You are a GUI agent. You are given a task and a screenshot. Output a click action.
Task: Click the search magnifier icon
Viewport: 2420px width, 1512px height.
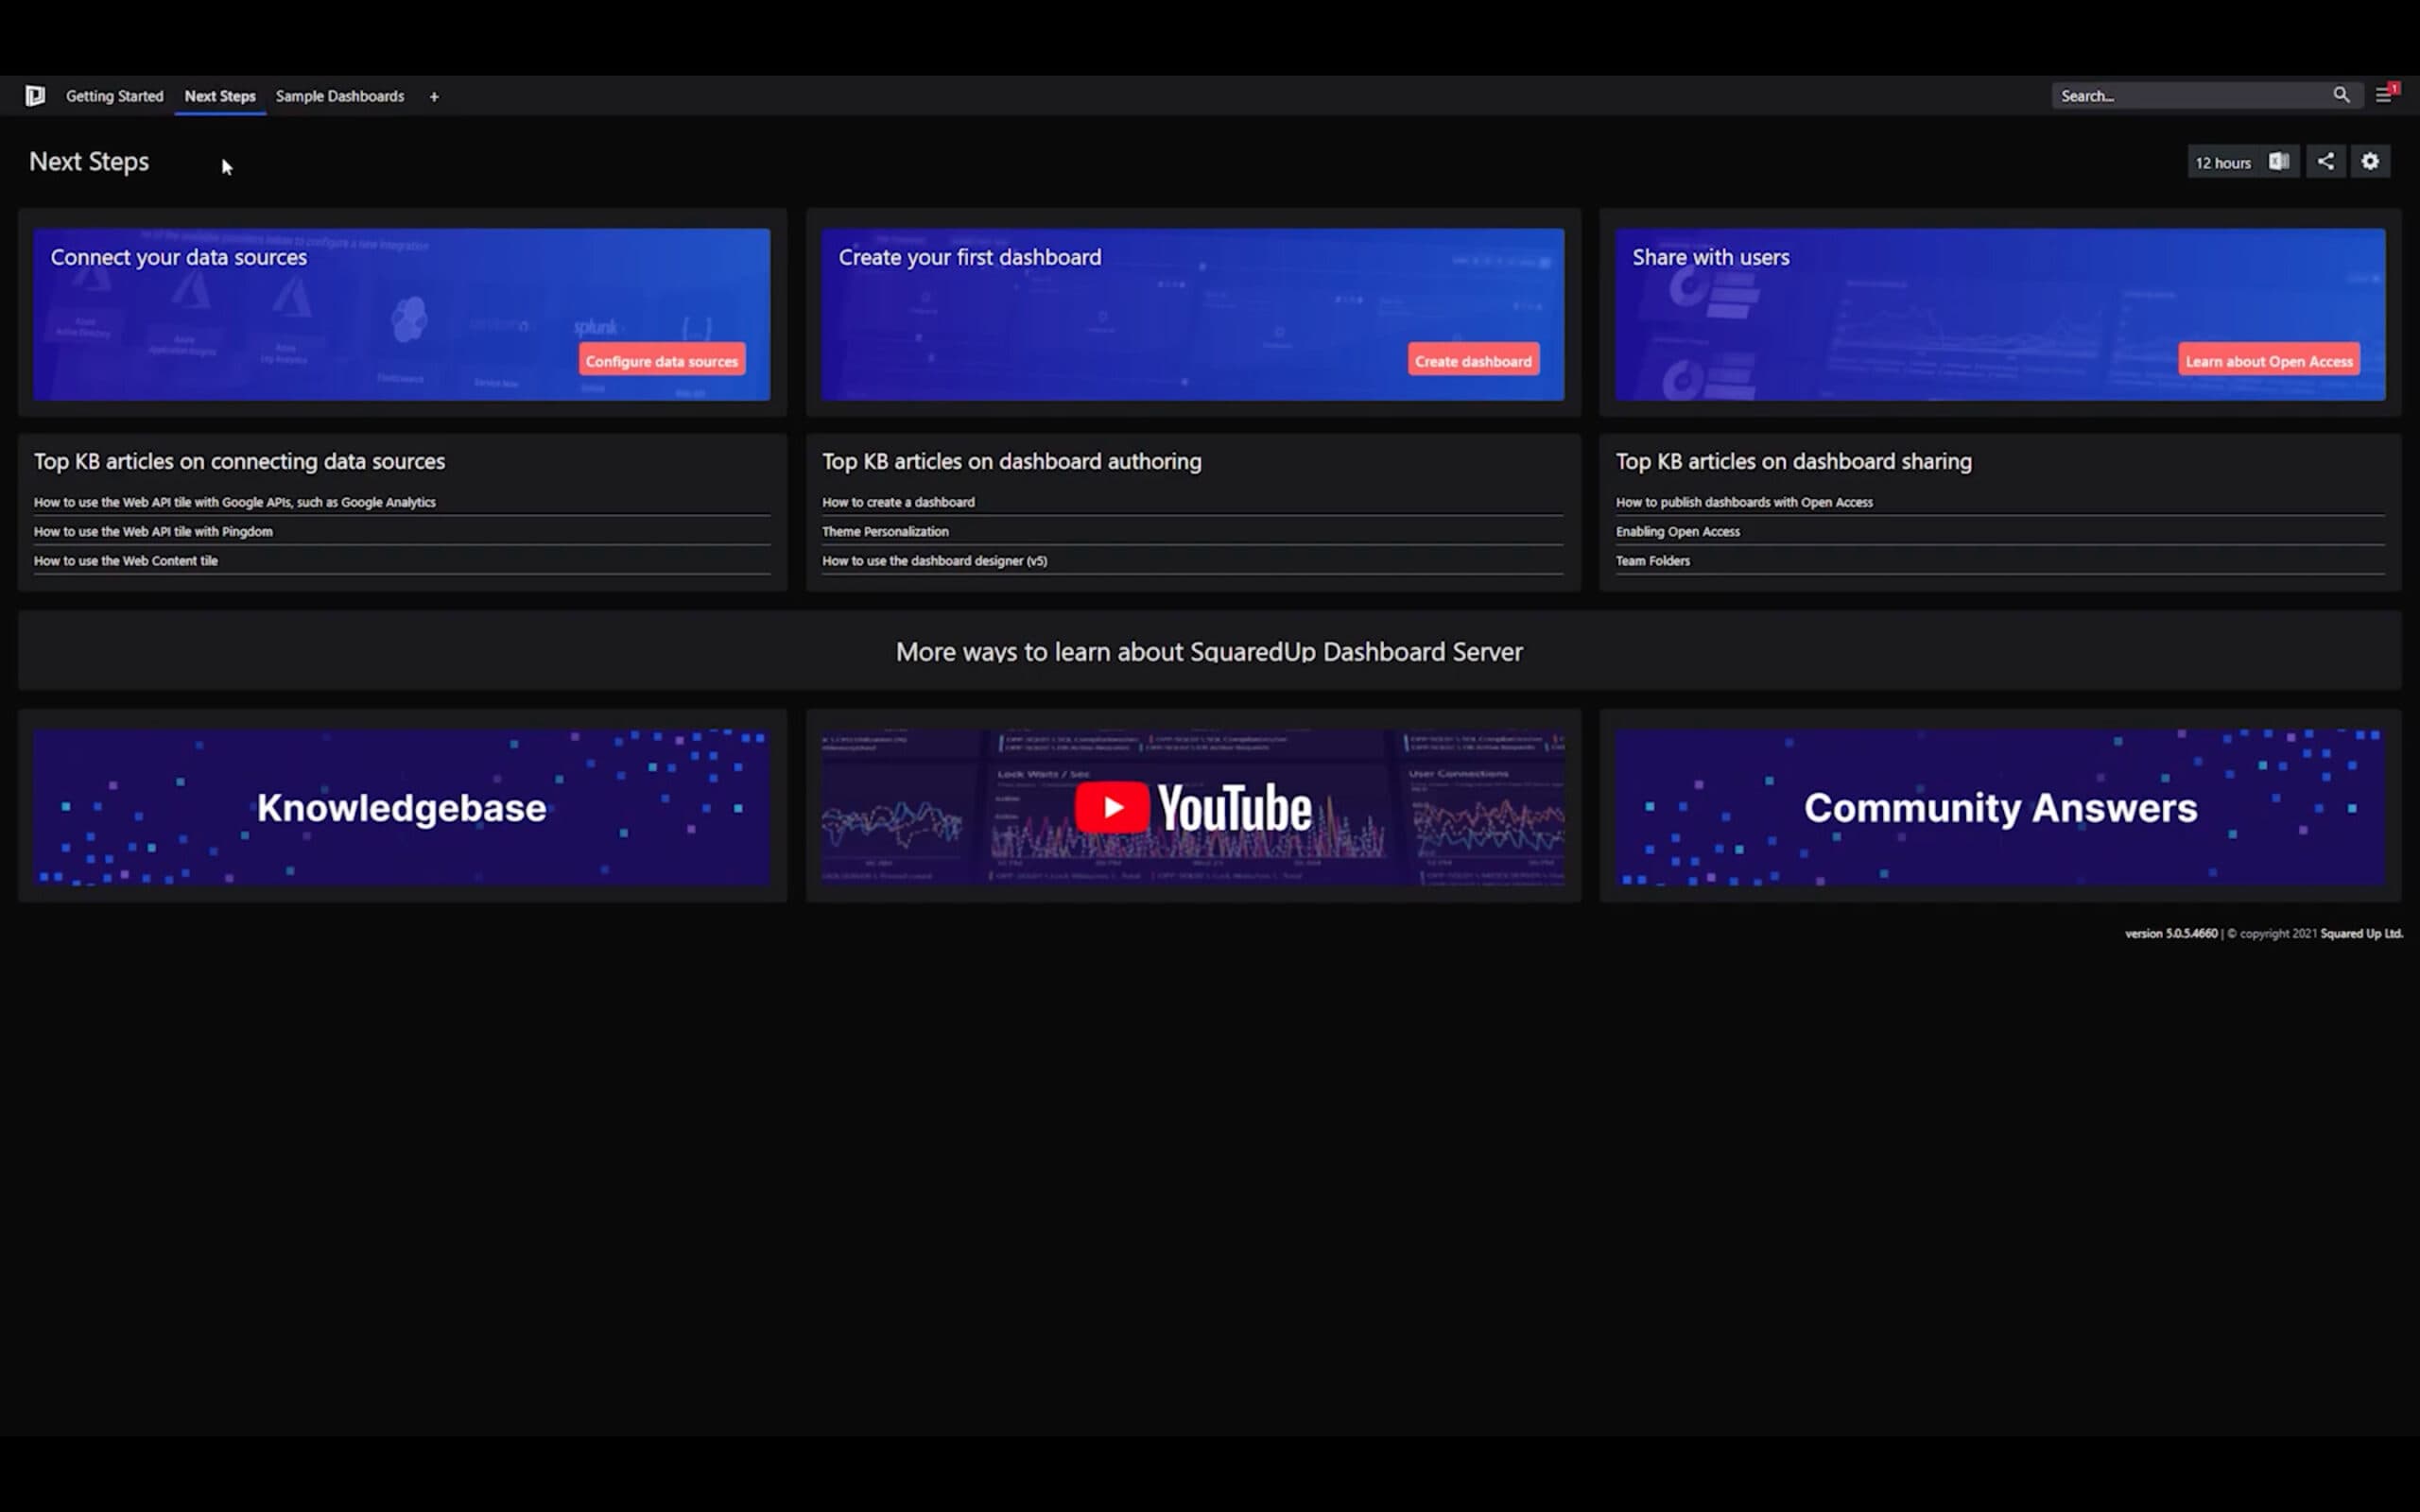[2341, 95]
